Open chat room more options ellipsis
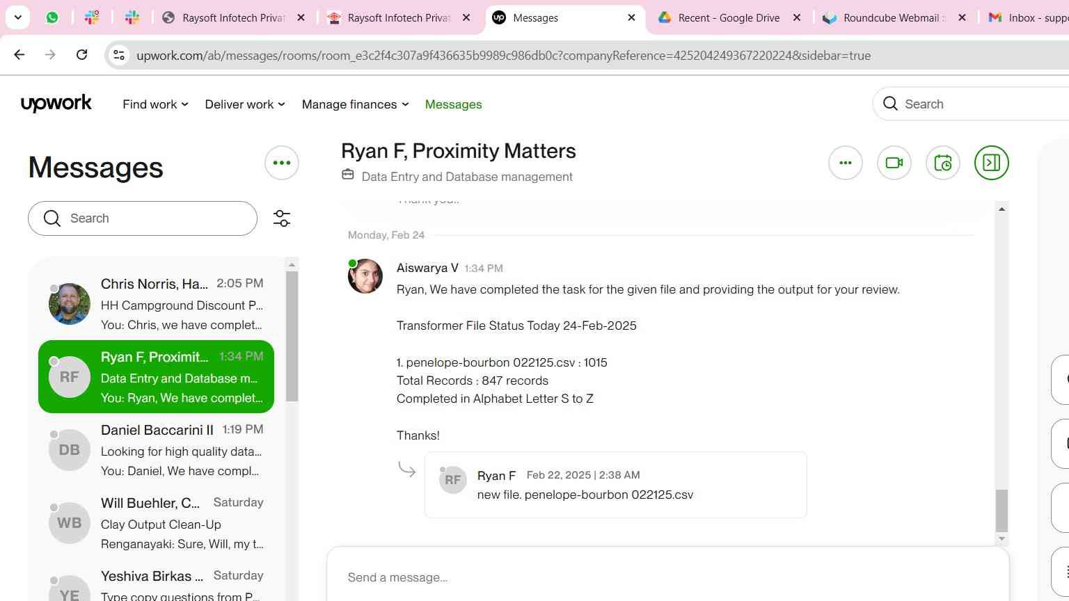 (x=846, y=163)
